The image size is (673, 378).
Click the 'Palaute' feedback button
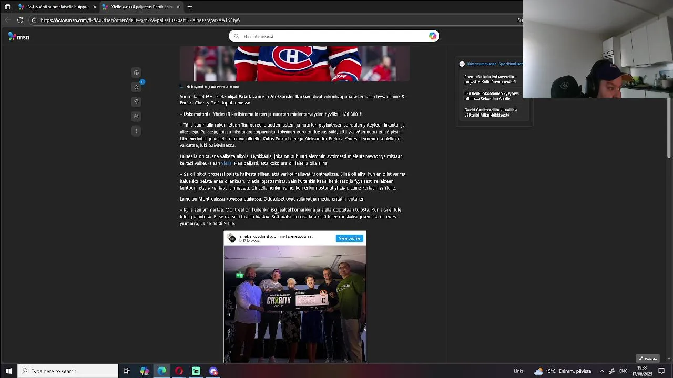[x=648, y=359]
